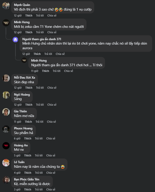Open Gia Thiên's profile picture

click(6, 112)
